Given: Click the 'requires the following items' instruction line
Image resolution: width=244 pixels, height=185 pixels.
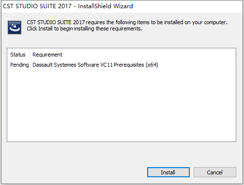Looking at the screenshot, I should click(x=127, y=22).
